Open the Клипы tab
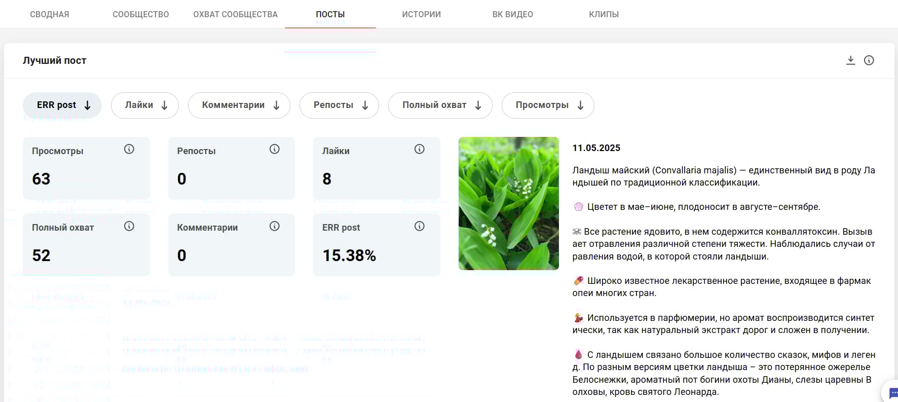The image size is (898, 402). click(604, 14)
